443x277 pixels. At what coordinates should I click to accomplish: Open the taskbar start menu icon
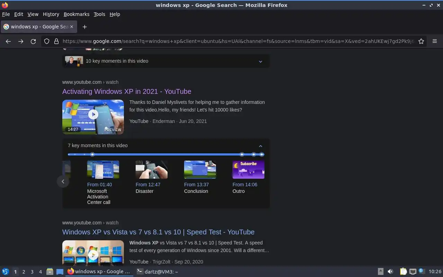pyautogui.click(x=5, y=271)
